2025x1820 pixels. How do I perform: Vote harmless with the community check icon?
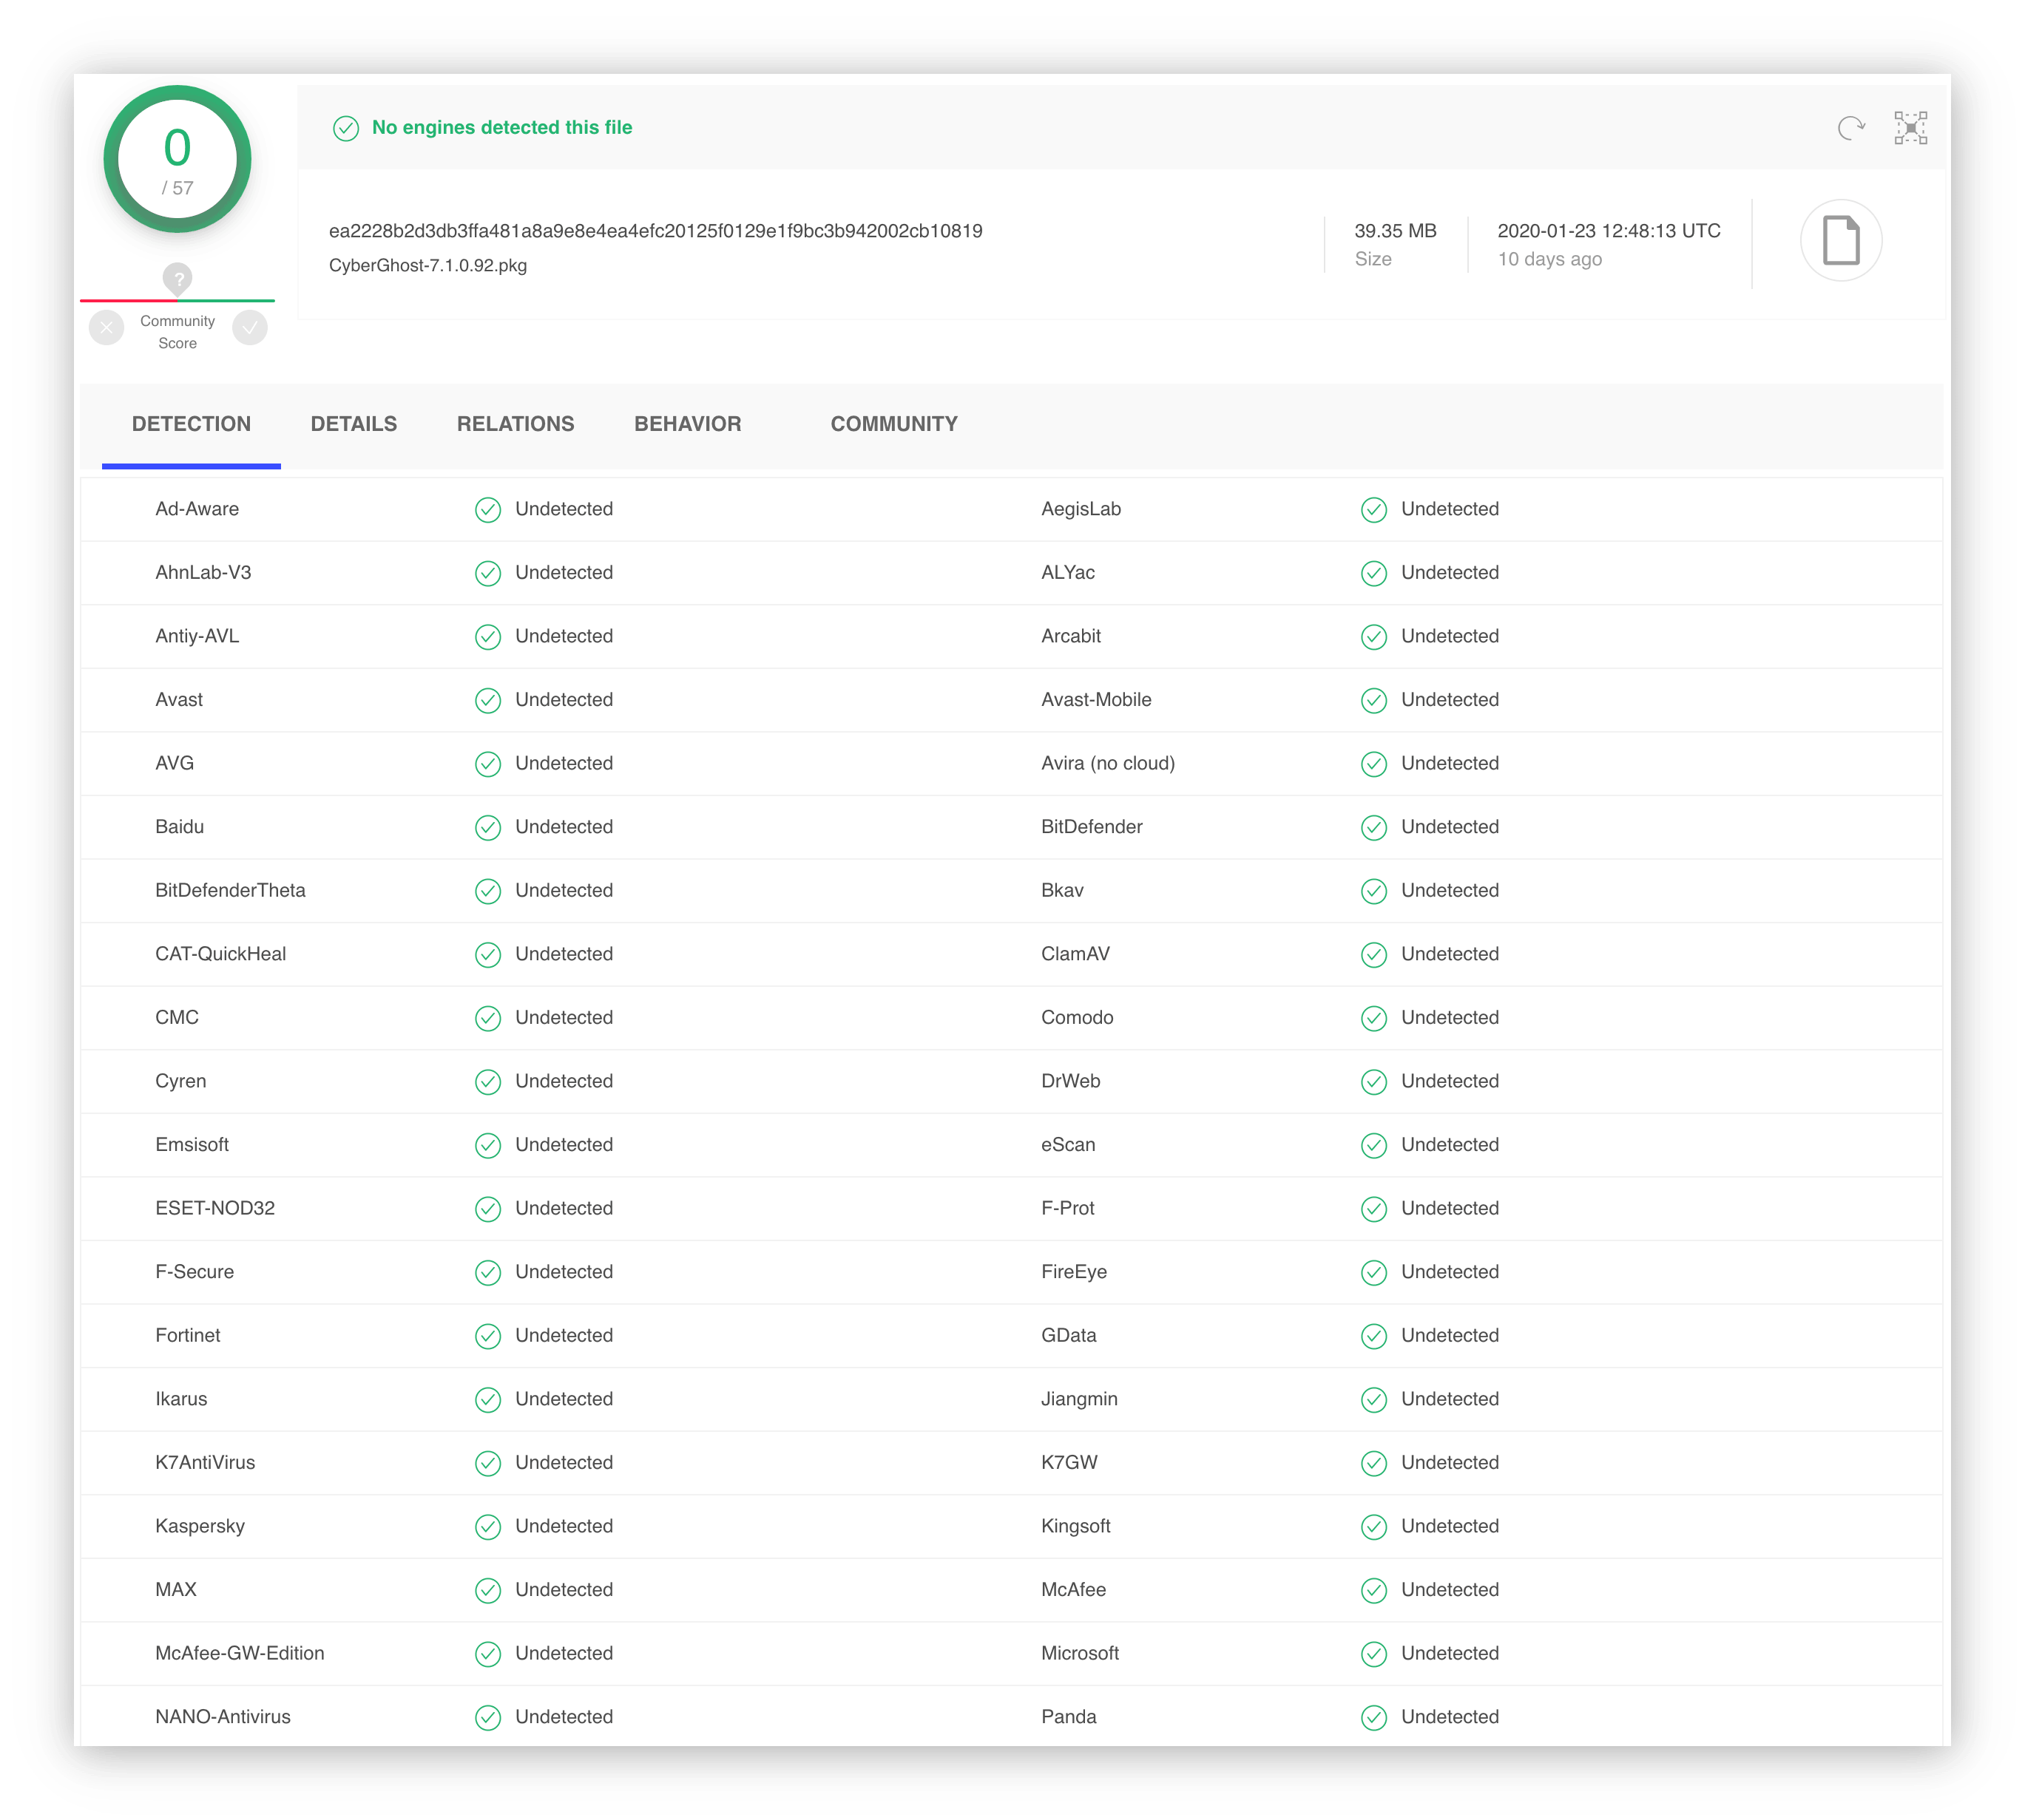[x=250, y=327]
